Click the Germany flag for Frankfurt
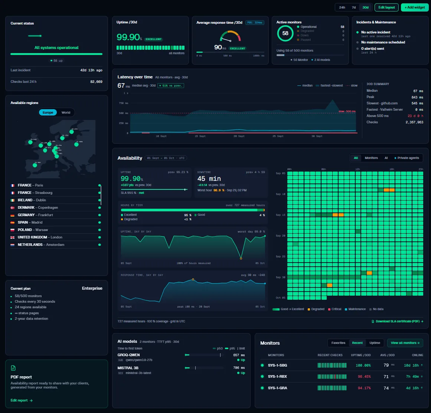 click(x=12, y=215)
